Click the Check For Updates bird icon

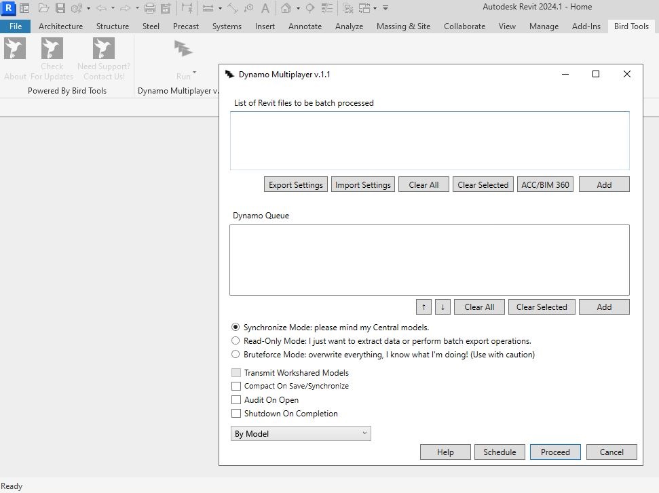52,49
